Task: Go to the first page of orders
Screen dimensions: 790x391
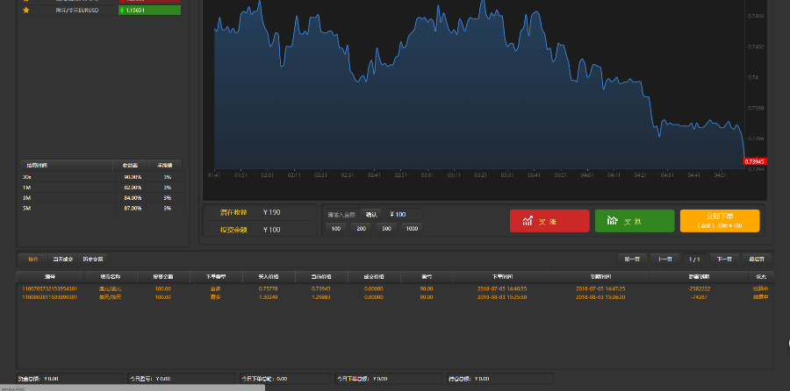Action: [631, 259]
